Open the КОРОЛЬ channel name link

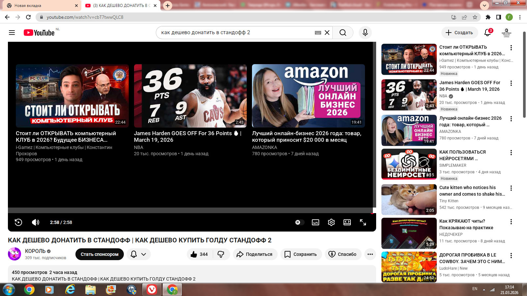point(35,251)
